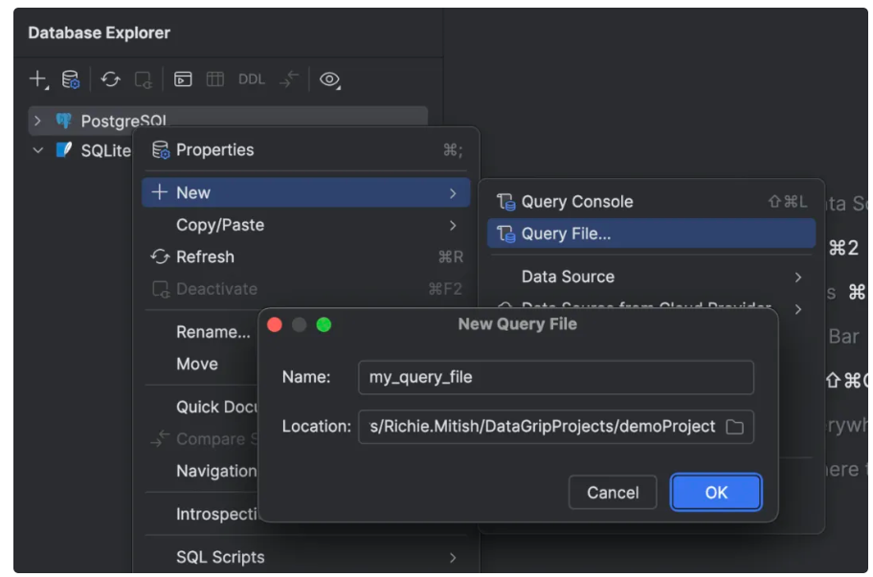Expand the PostgreSQL data source node
This screenshot has width=873, height=577.
37,122
